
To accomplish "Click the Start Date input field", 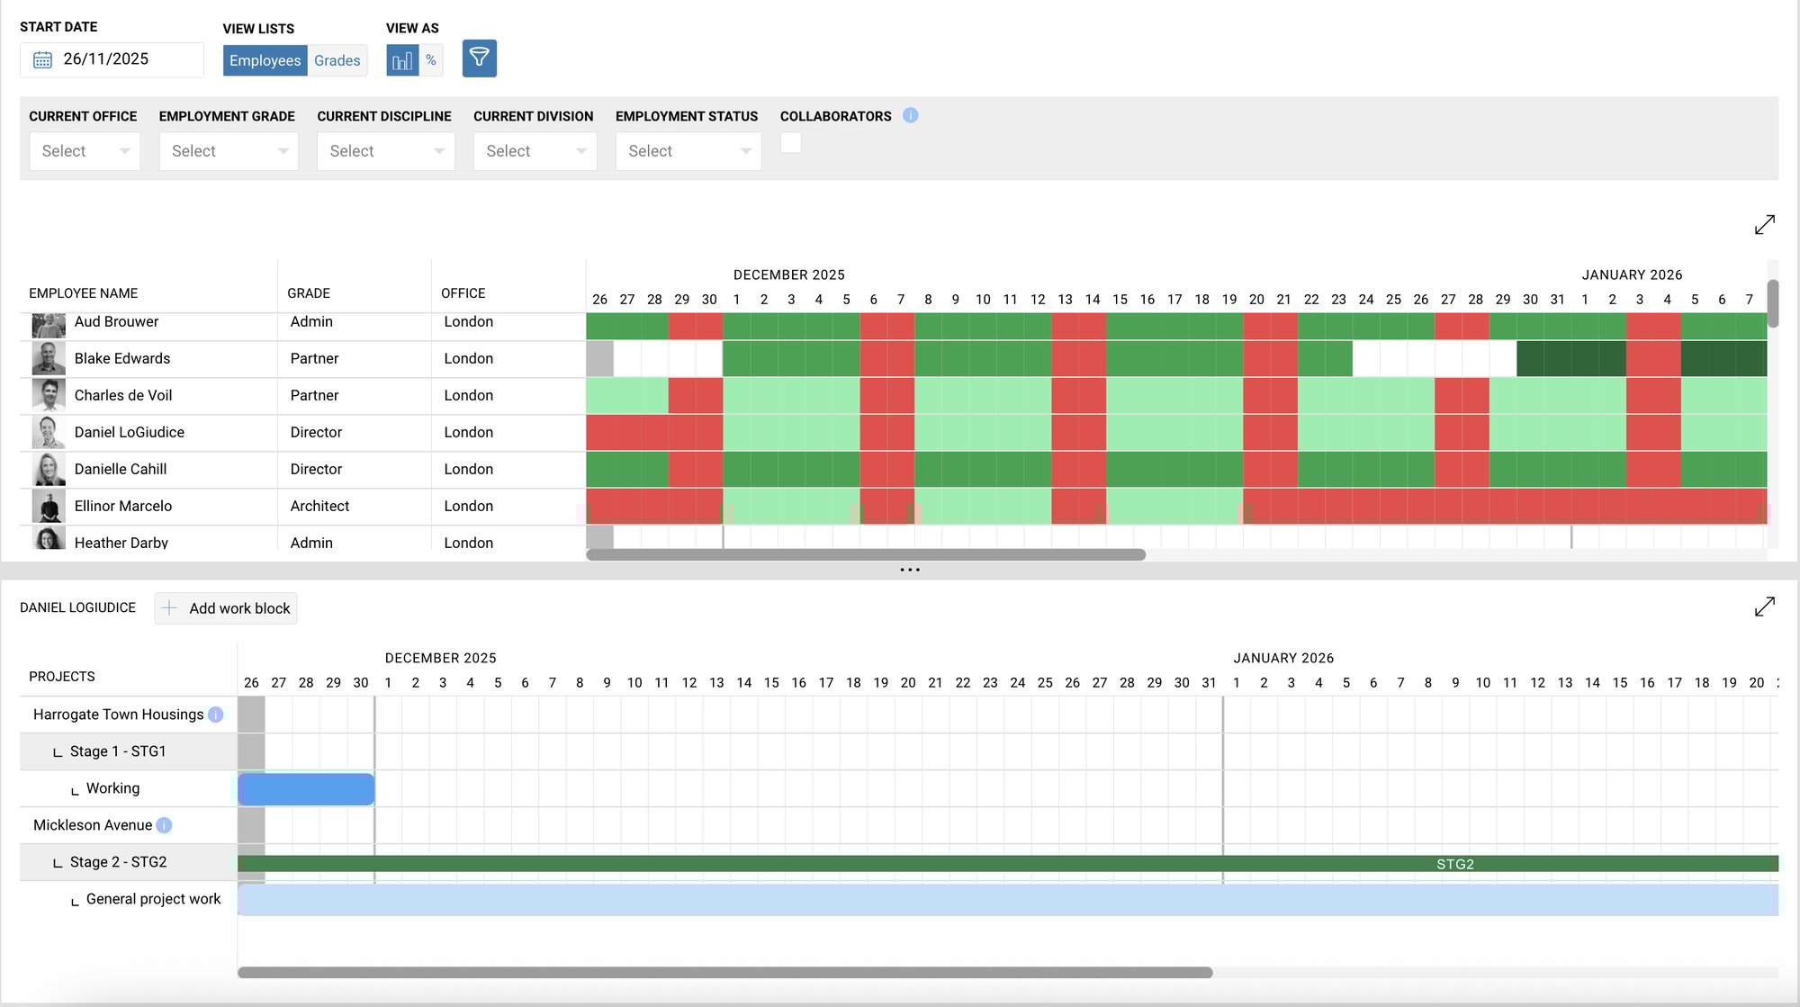I will click(x=126, y=59).
